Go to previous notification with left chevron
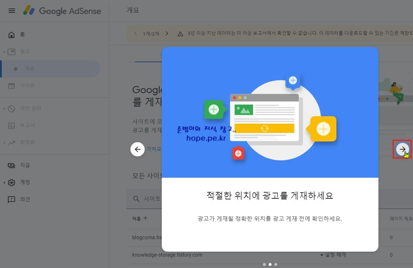This screenshot has width=413, height=268. point(135,33)
